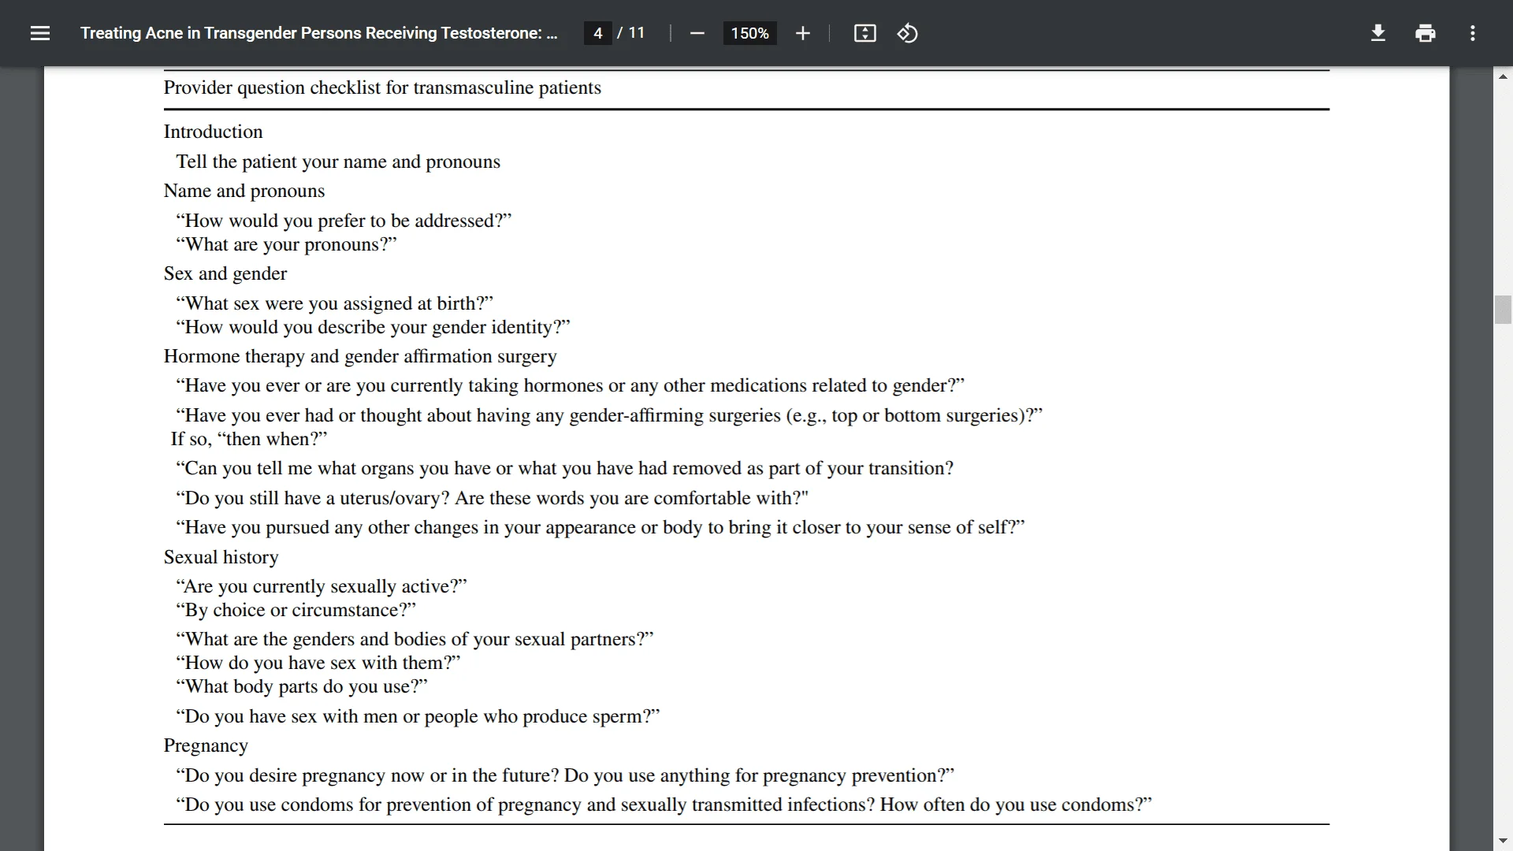Click 'Do you still have a uterus/ovary?' line
Viewport: 1513px width, 851px height.
[493, 498]
